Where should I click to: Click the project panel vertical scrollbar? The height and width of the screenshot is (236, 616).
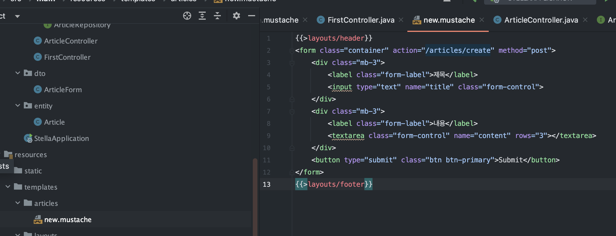pyautogui.click(x=255, y=197)
